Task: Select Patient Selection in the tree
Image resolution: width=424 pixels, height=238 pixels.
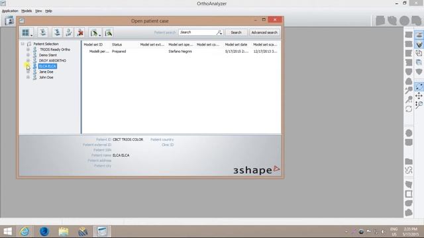Action: click(46, 44)
